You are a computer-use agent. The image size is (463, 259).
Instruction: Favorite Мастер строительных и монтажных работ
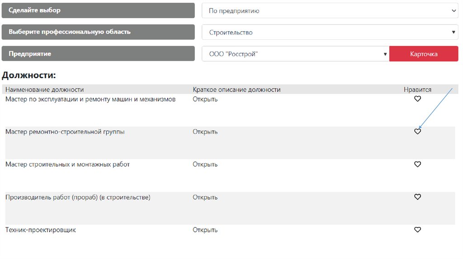pos(417,164)
